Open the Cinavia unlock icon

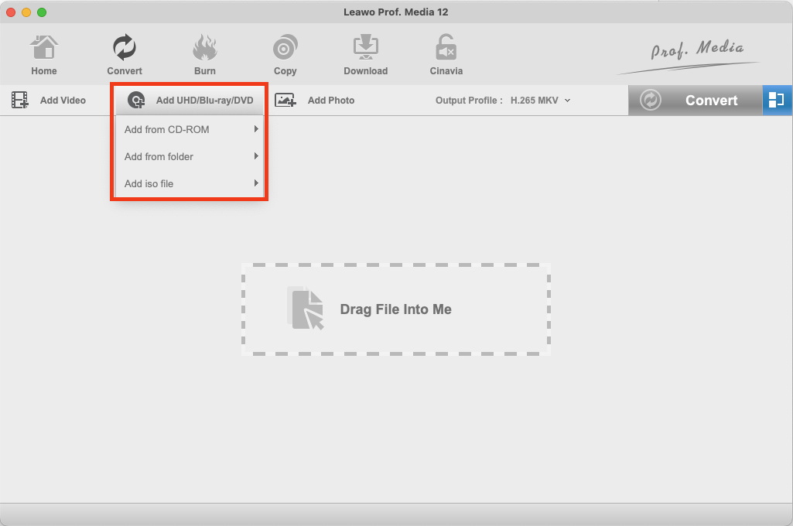(x=446, y=47)
